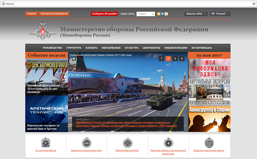The width and height of the screenshot is (257, 159).
Task: Open the Воздушно-космические силы link
Action: click(86, 151)
